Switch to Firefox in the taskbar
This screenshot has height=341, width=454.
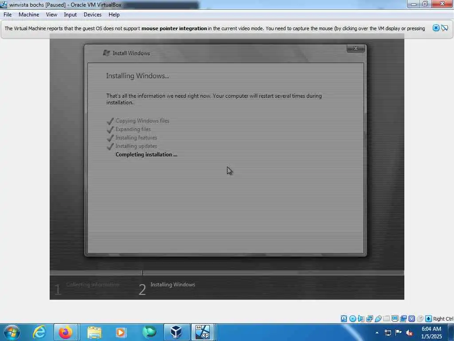click(66, 332)
